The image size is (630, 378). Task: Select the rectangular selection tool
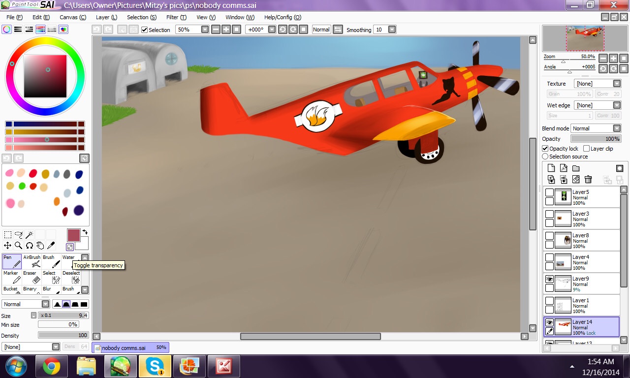(8, 235)
